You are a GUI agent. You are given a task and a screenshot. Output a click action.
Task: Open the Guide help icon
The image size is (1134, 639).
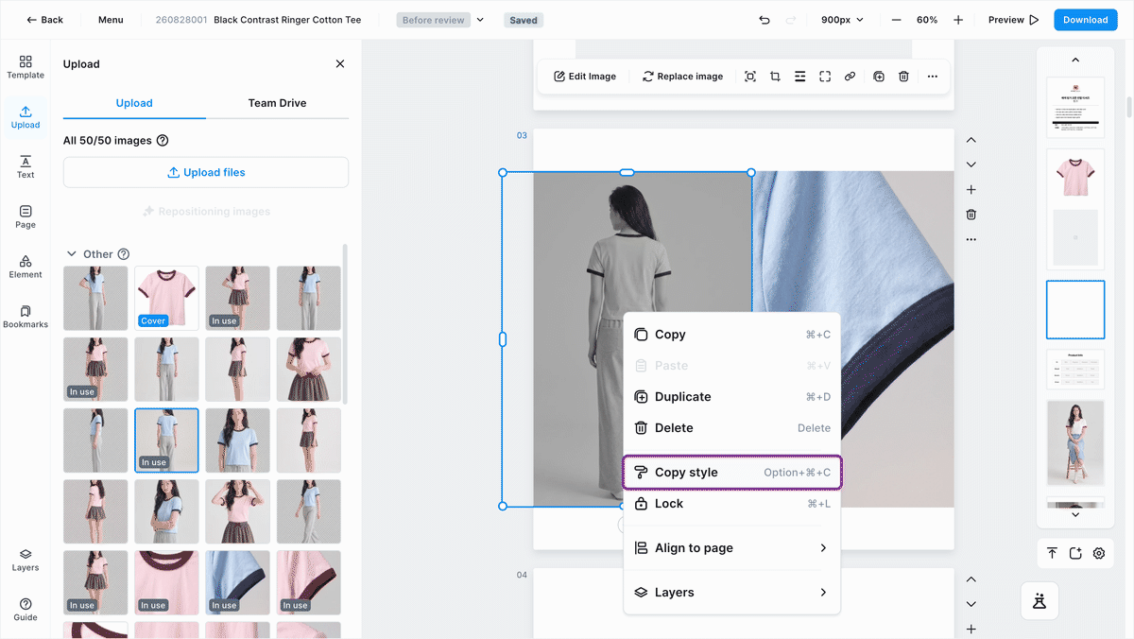[x=26, y=610]
